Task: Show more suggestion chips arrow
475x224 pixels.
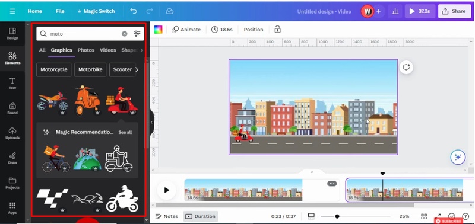Action: 137,69
